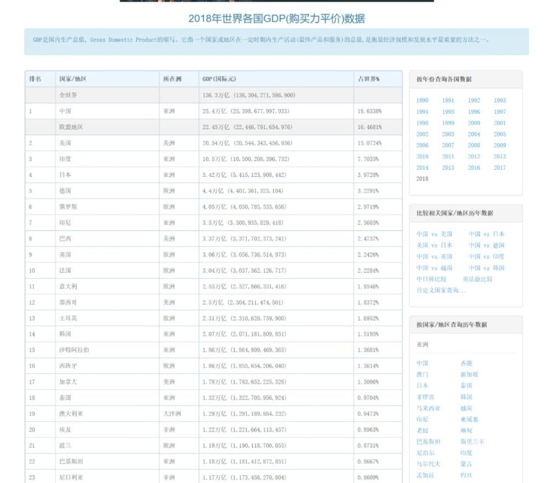Compare 中国 vs 印度
The height and width of the screenshot is (483, 548).
tap(487, 256)
